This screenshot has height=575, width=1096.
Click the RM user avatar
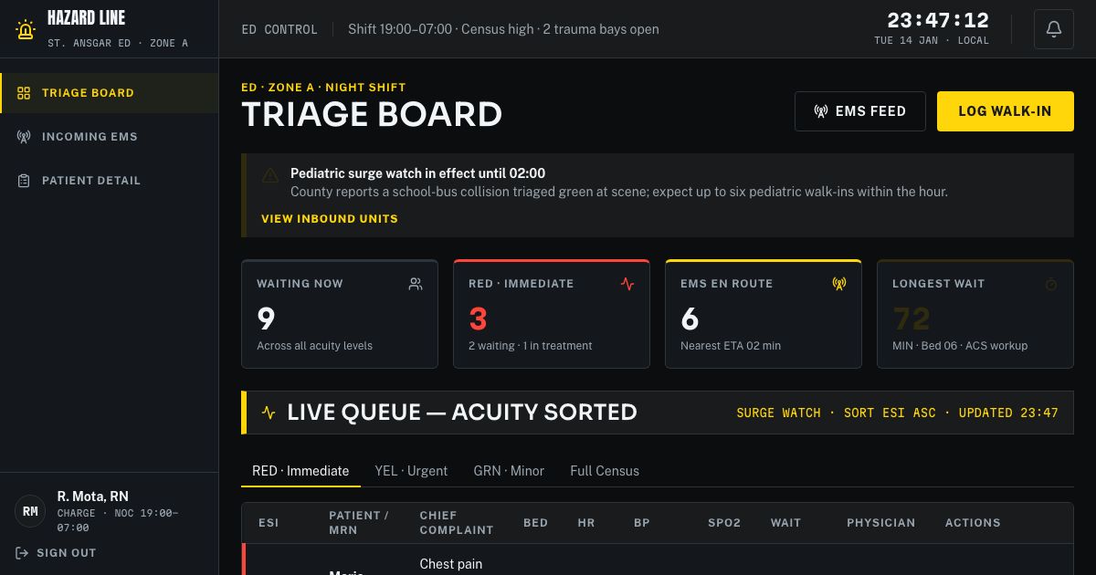(30, 511)
